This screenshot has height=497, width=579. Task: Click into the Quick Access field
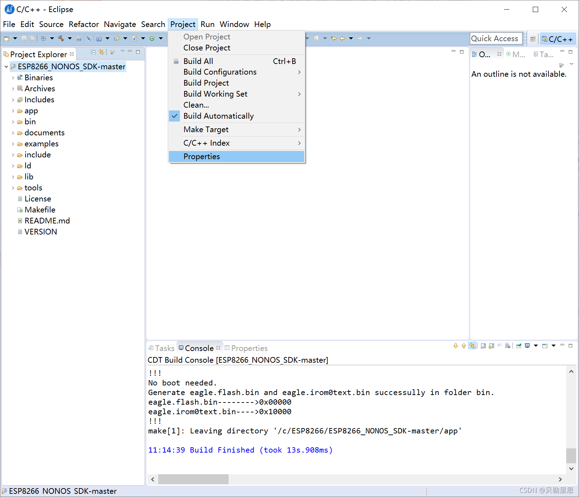(496, 38)
